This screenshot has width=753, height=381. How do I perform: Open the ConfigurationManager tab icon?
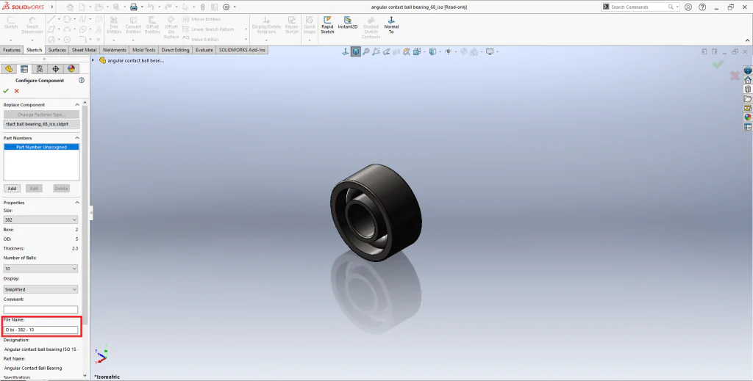[x=40, y=68]
